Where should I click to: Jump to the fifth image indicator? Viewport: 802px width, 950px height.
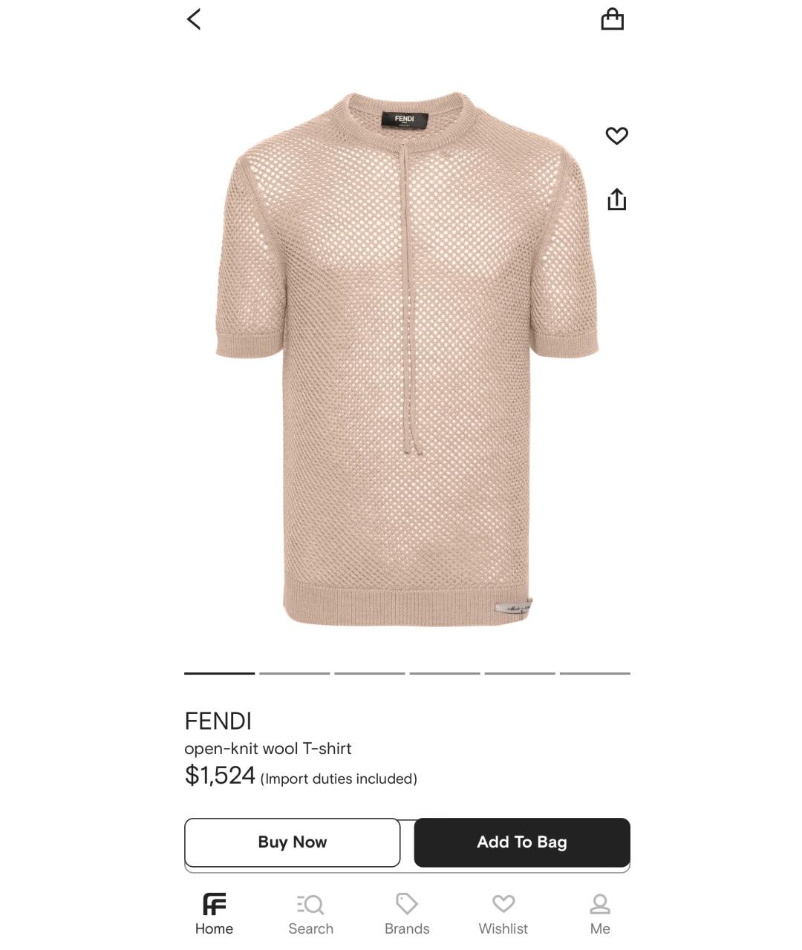click(x=520, y=673)
